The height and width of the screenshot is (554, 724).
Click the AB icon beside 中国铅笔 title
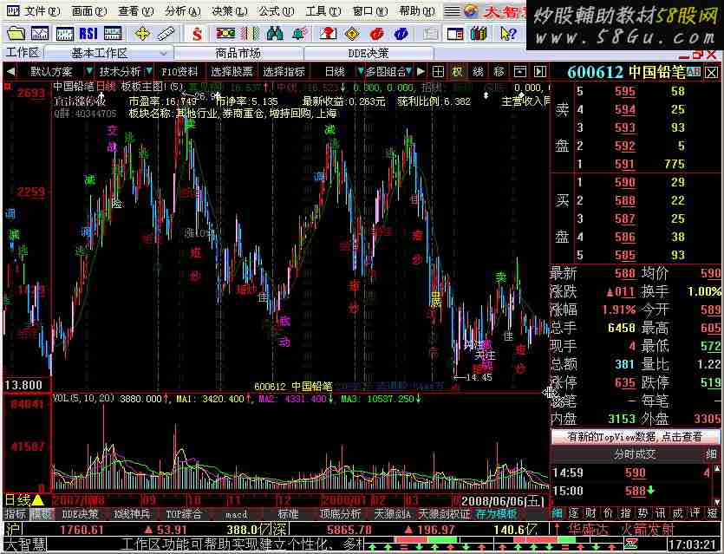[693, 72]
